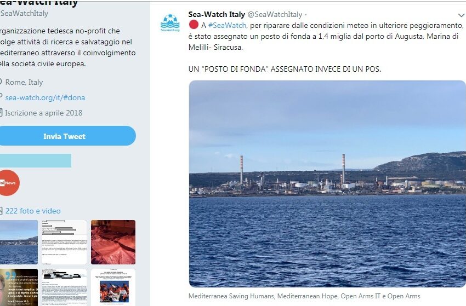Open the tweet options chevron menu
The width and height of the screenshot is (466, 306).
[461, 15]
